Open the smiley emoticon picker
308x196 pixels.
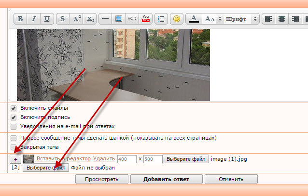[177, 19]
